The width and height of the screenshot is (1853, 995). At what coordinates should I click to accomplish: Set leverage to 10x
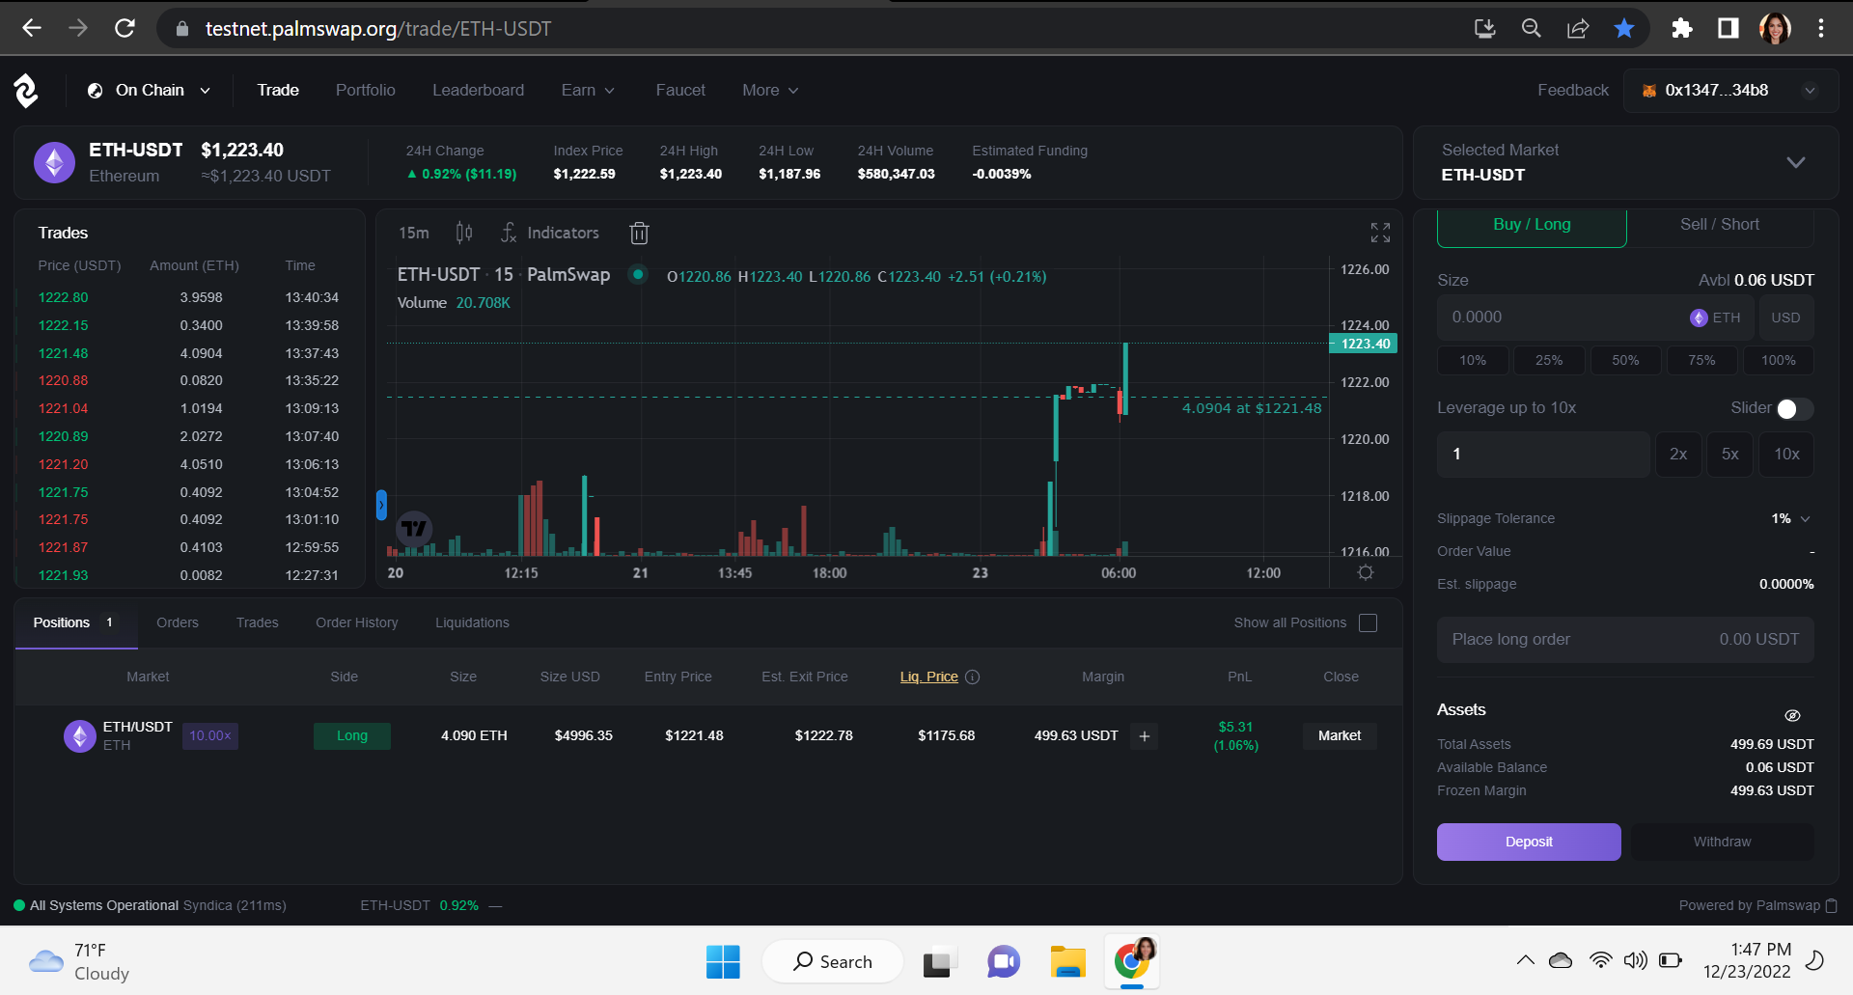coord(1786,454)
